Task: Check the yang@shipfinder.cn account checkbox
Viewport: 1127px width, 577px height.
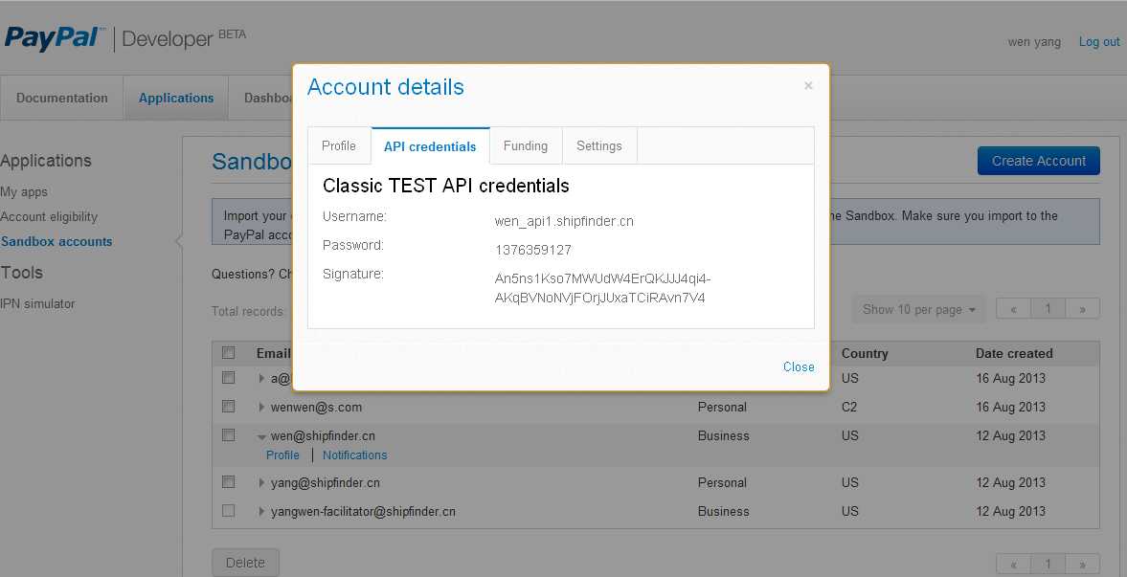Action: tap(228, 482)
